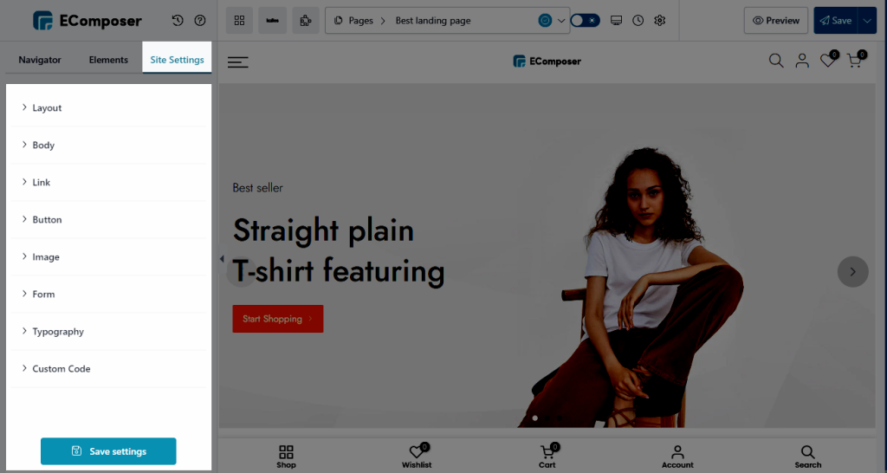887x473 pixels.
Task: Switch to the Navigator tab
Action: point(40,60)
